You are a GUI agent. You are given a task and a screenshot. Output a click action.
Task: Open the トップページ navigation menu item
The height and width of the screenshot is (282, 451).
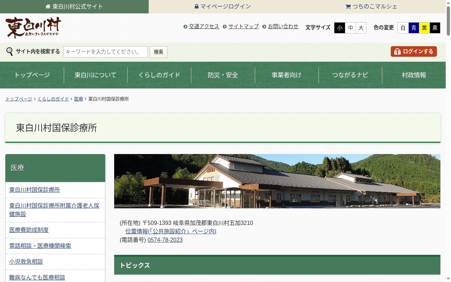(x=32, y=75)
